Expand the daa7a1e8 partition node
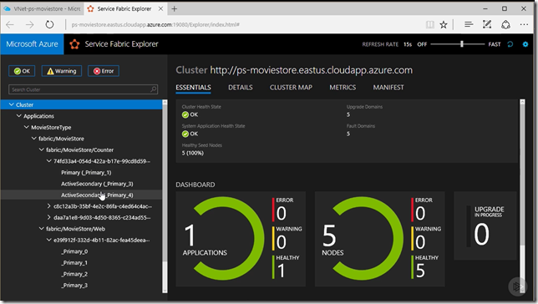The height and width of the screenshot is (304, 538). pyautogui.click(x=49, y=217)
